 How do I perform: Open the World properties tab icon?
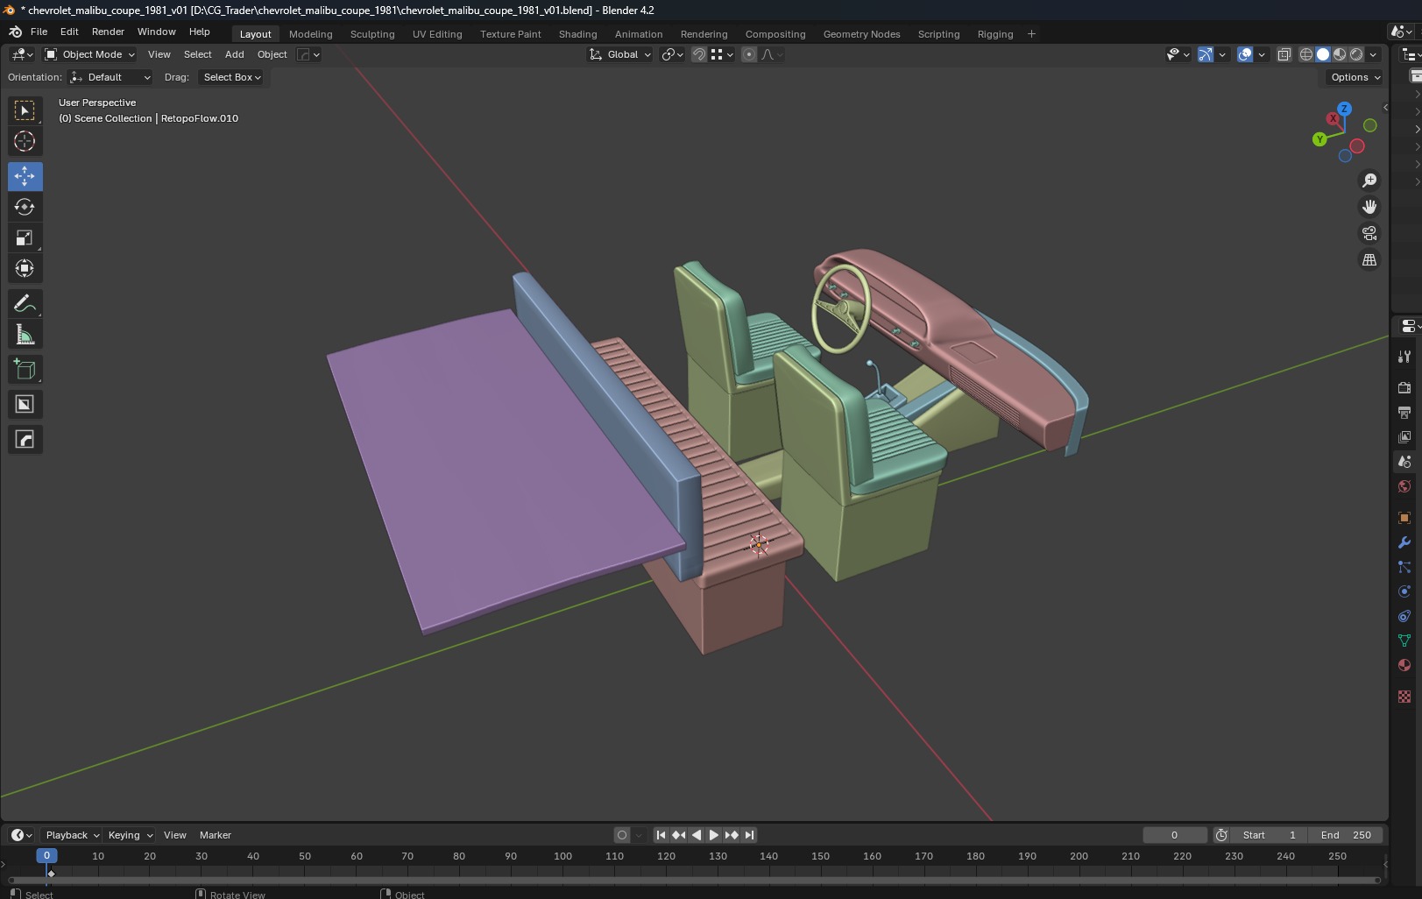point(1404,486)
